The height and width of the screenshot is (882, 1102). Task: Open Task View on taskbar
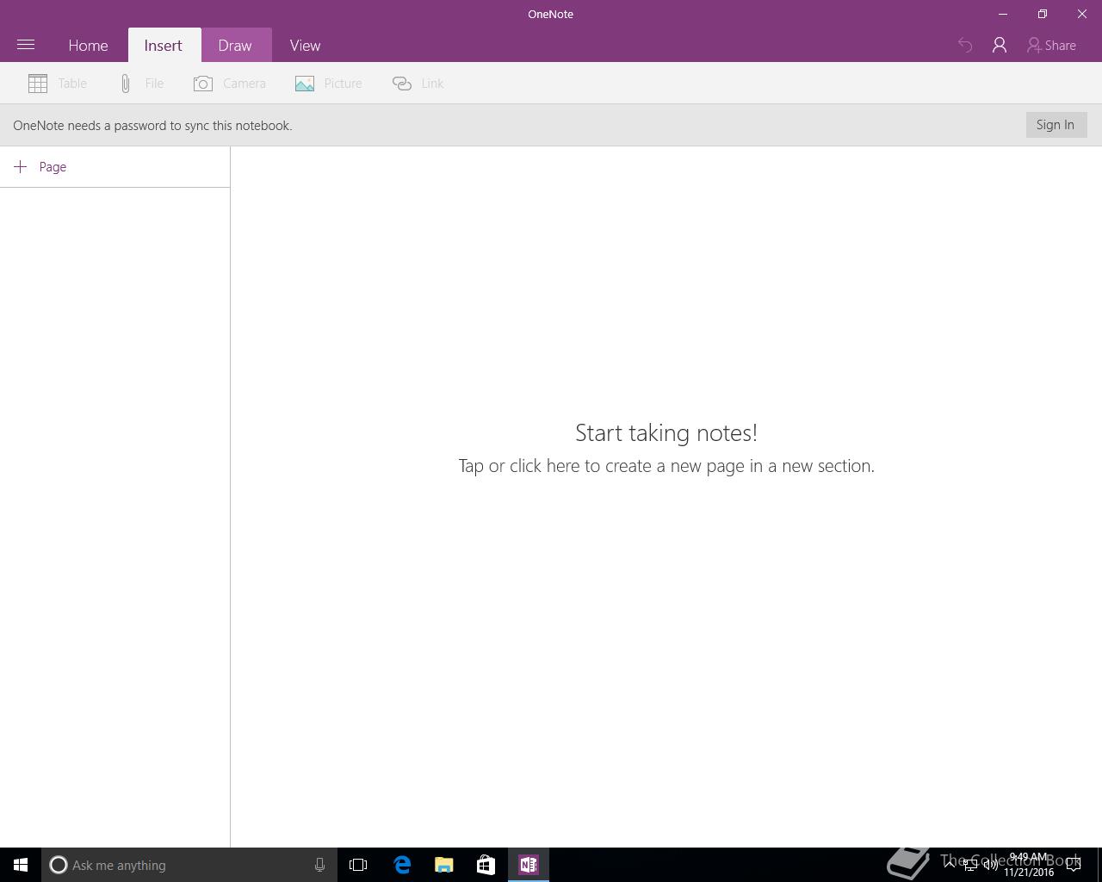coord(358,865)
